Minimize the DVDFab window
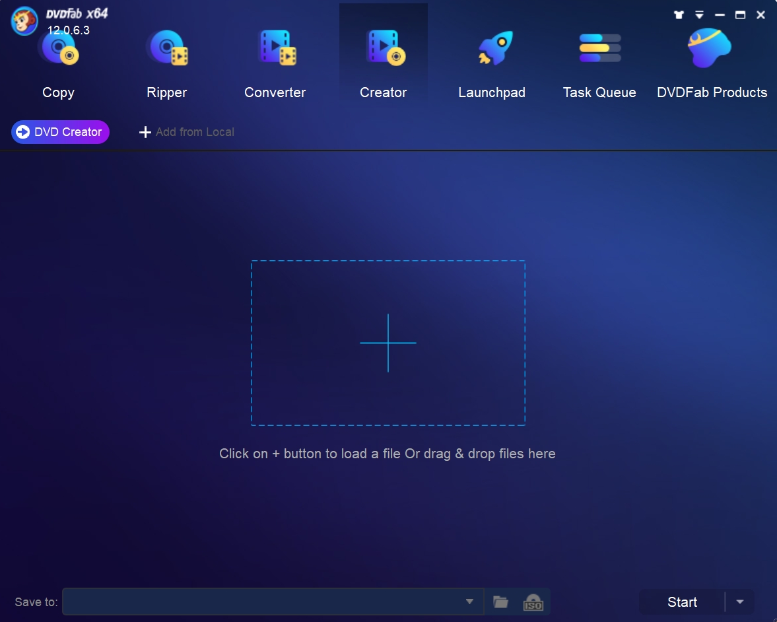 [x=720, y=15]
